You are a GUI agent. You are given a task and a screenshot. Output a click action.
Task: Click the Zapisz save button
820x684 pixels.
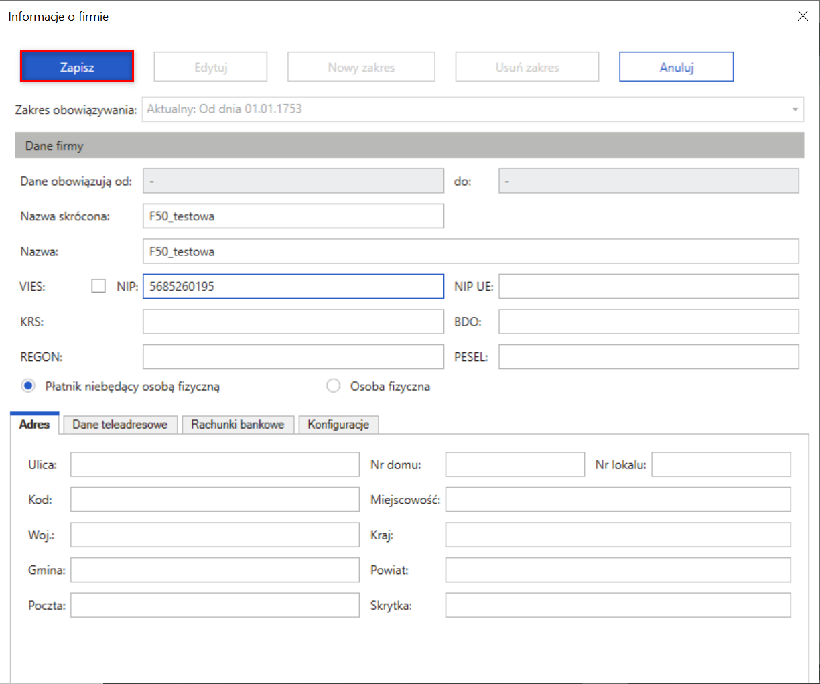click(x=77, y=67)
